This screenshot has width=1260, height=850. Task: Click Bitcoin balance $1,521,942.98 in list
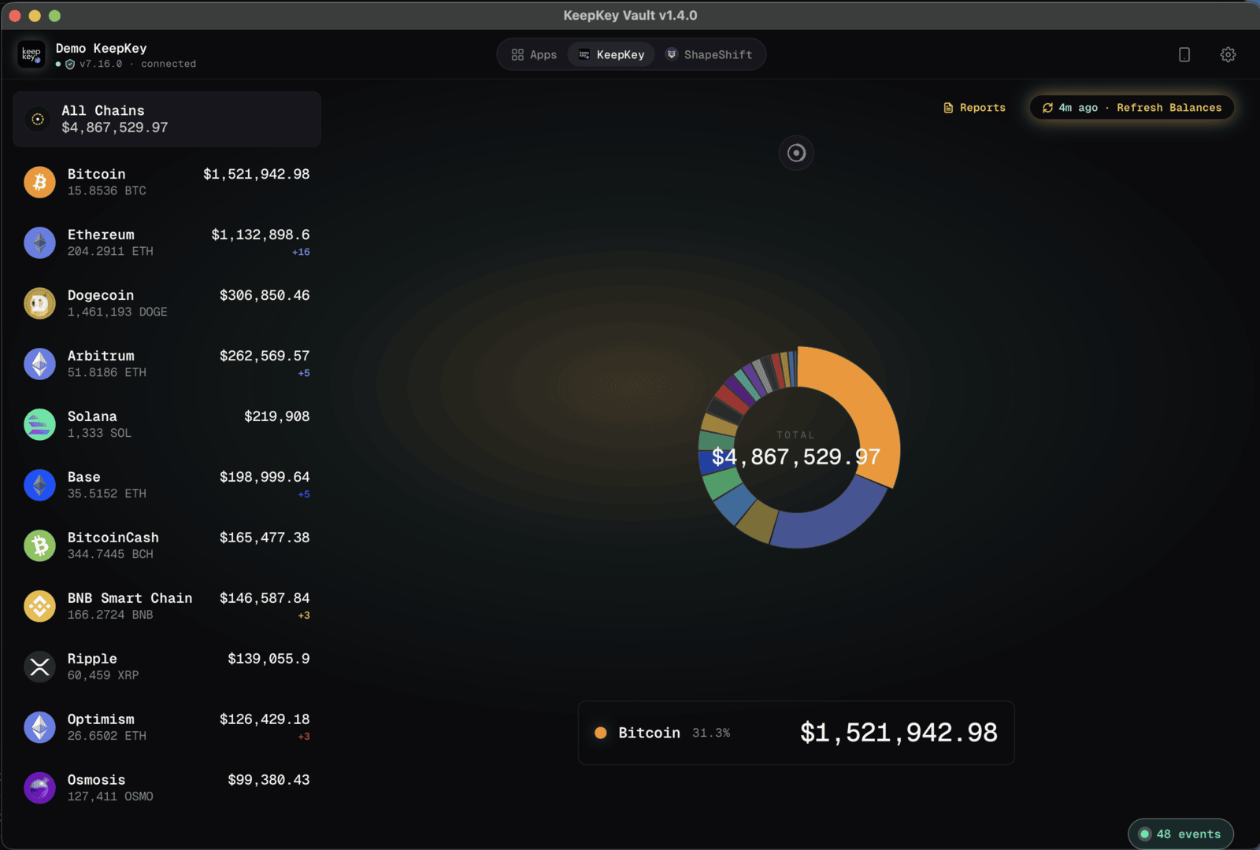(x=257, y=174)
